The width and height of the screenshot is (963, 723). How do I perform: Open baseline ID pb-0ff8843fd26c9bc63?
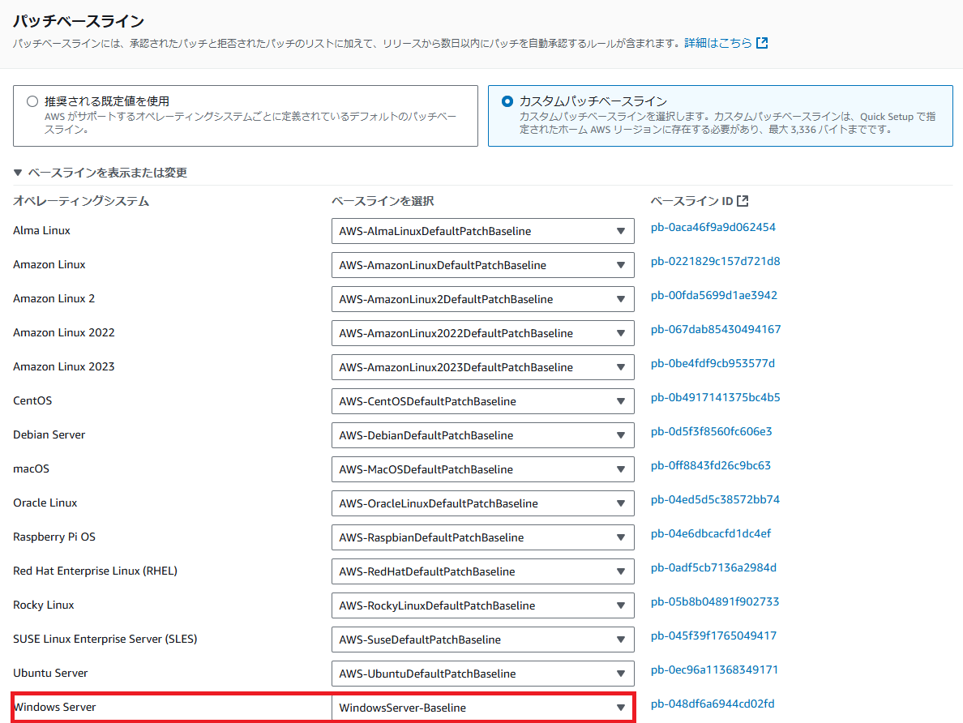pyautogui.click(x=711, y=465)
